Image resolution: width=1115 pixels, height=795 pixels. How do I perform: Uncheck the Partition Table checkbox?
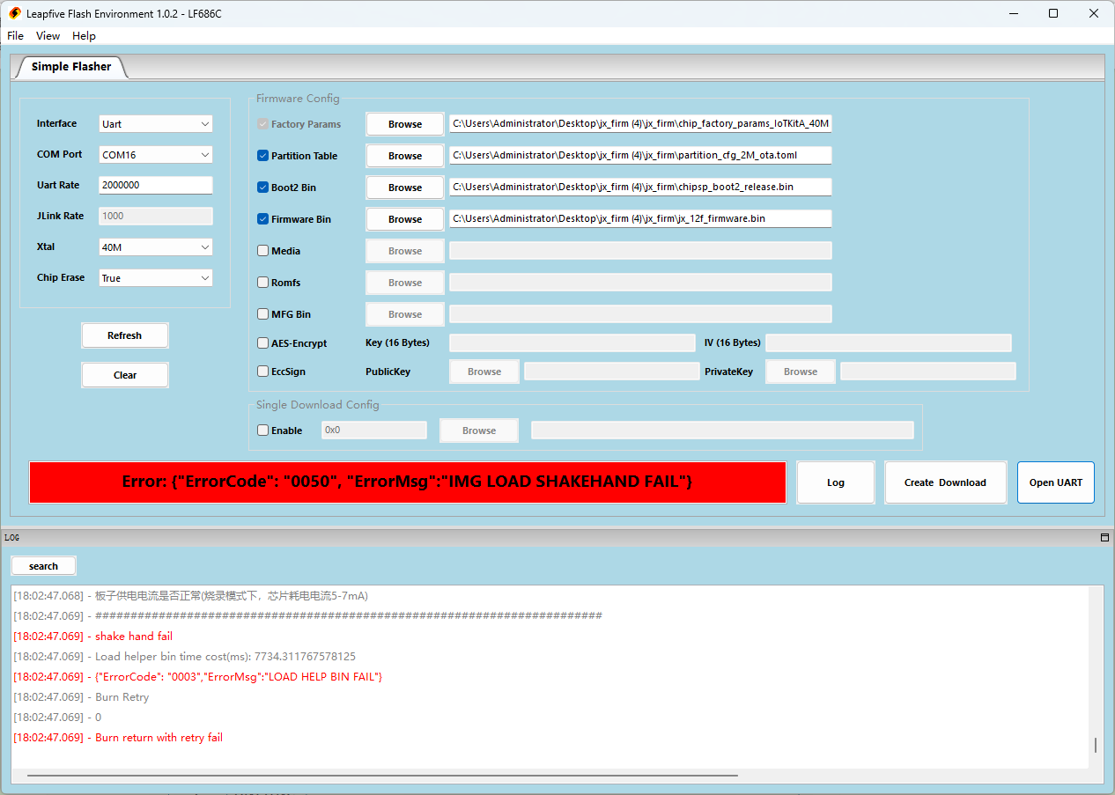click(x=263, y=156)
